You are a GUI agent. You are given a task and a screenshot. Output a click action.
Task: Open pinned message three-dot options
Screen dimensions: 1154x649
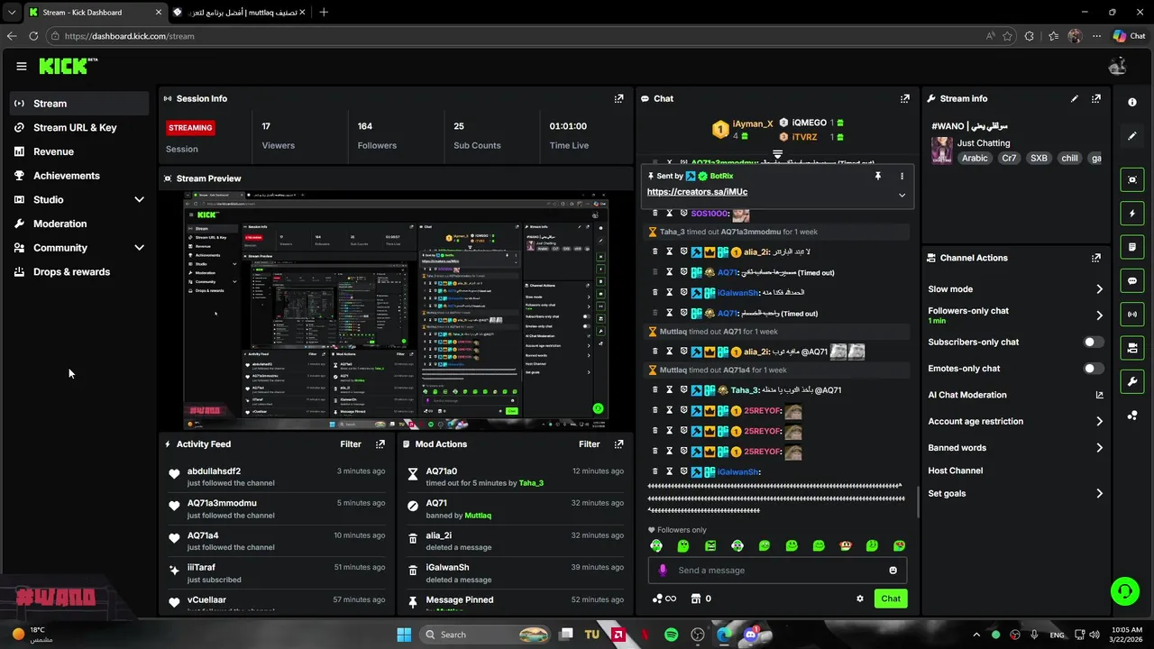902,176
